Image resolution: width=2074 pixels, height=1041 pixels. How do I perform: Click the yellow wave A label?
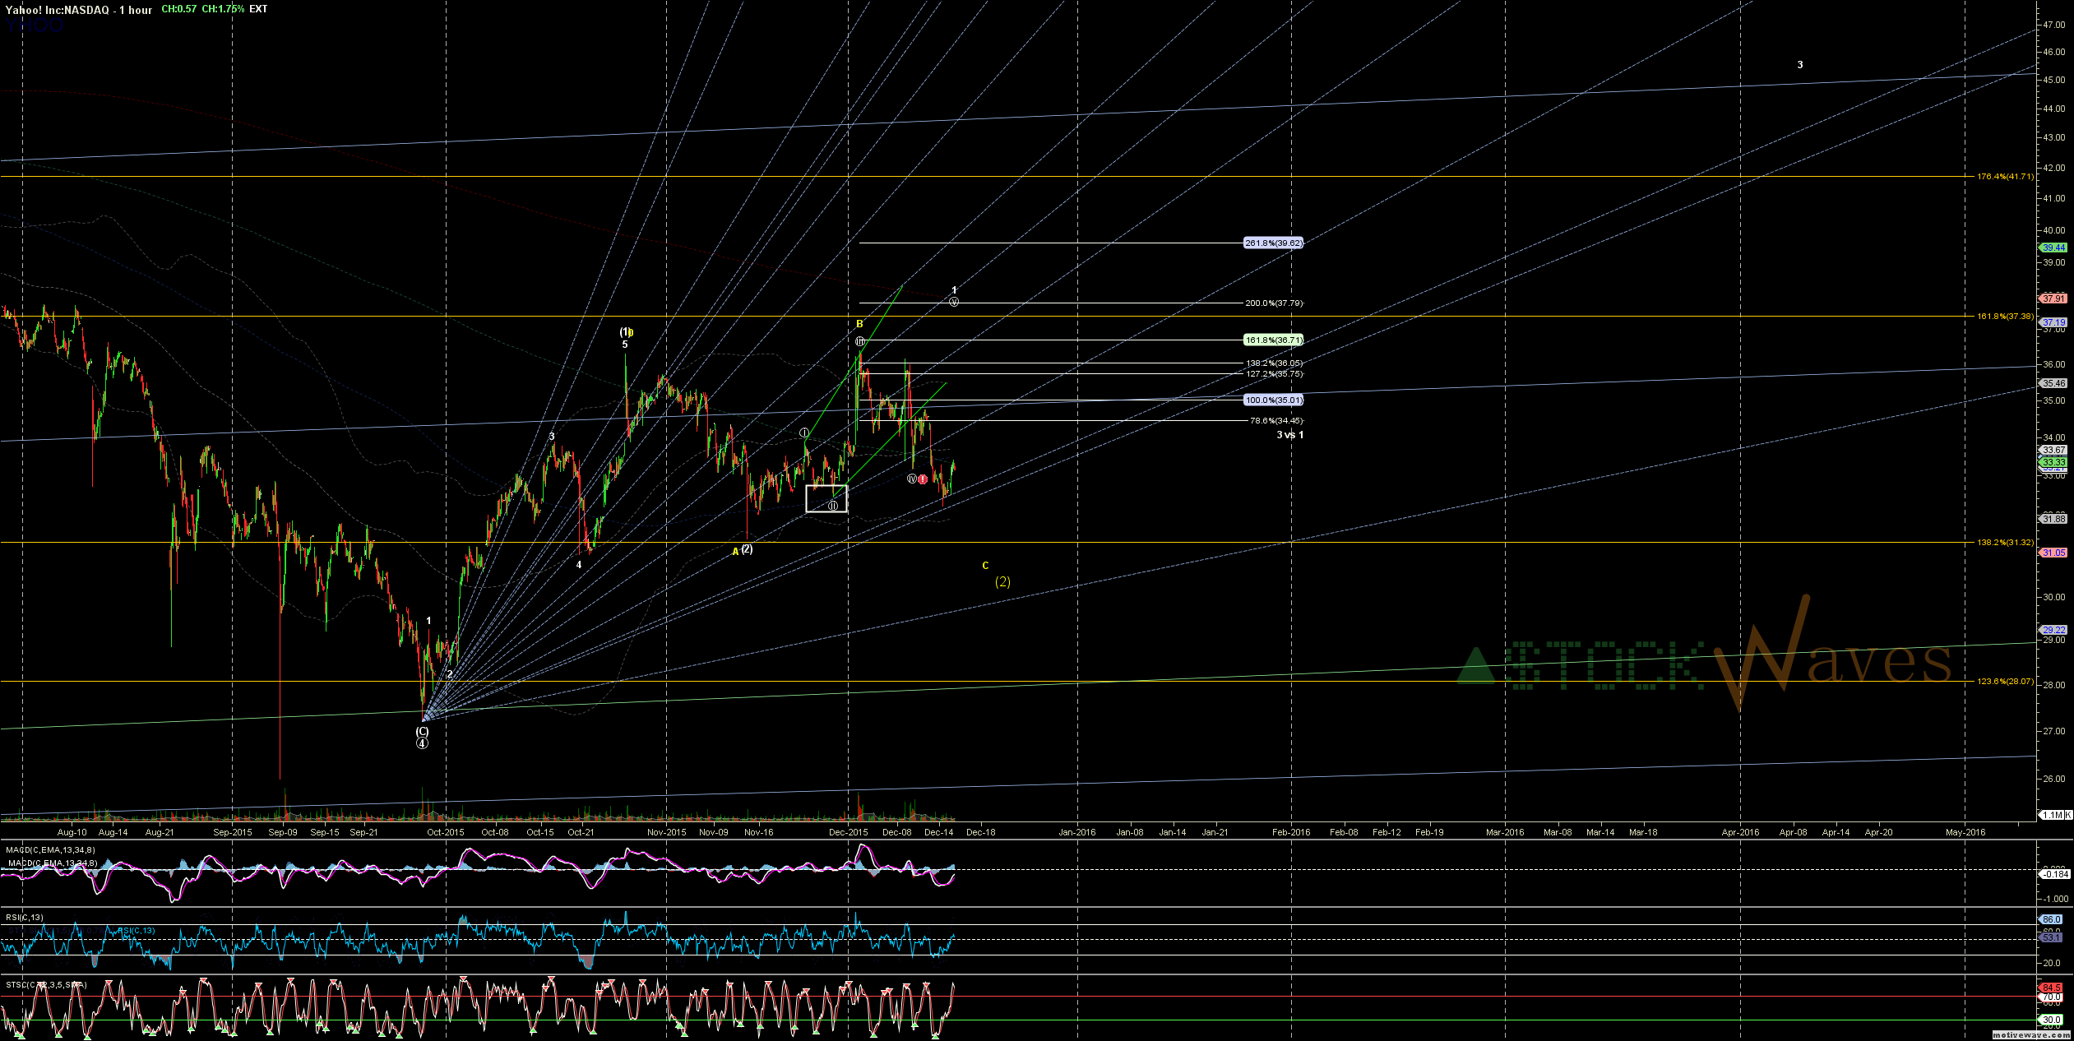point(735,552)
